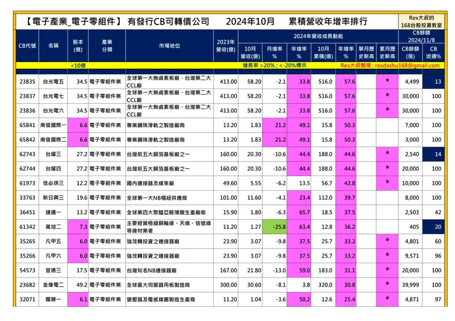This screenshot has height=321, width=455.
Task: Select the name 耀勝一
Action: 53,300
